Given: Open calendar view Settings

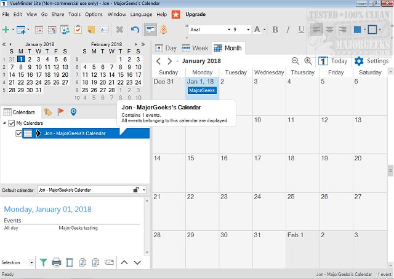Looking at the screenshot, I should point(371,61).
